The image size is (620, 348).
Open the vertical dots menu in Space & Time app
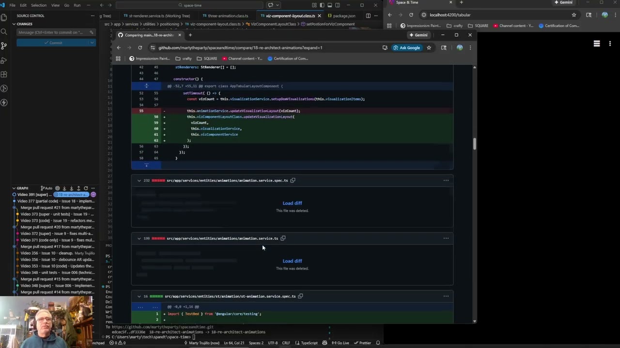pyautogui.click(x=610, y=43)
